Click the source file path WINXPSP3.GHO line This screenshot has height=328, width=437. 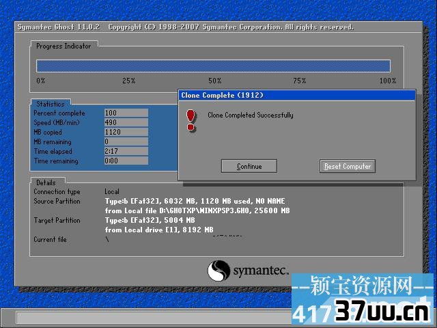pos(197,210)
